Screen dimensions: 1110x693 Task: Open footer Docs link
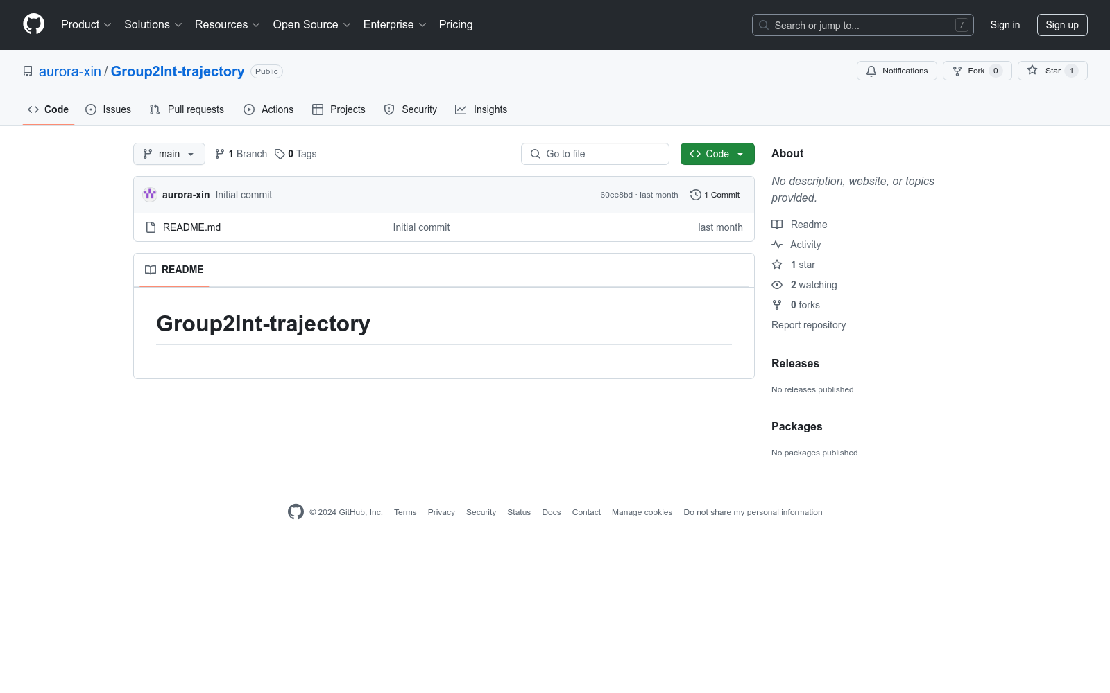(552, 512)
